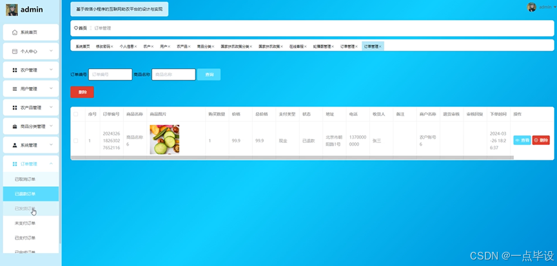Click the phone number 13700000000
Viewport: 557px width, 266px height.
[x=357, y=141]
